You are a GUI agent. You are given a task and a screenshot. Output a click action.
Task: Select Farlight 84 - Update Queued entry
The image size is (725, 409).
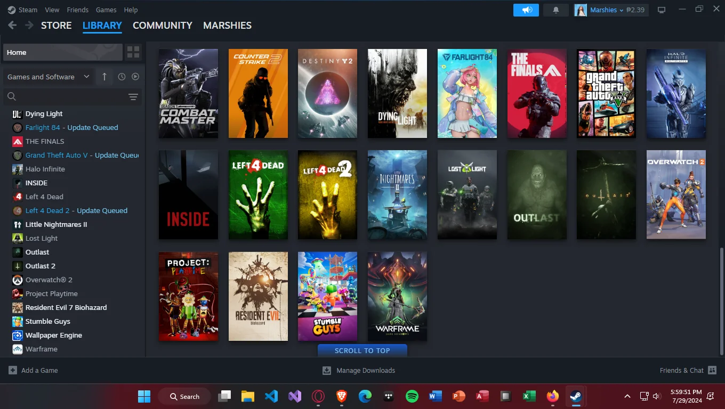coord(73,127)
